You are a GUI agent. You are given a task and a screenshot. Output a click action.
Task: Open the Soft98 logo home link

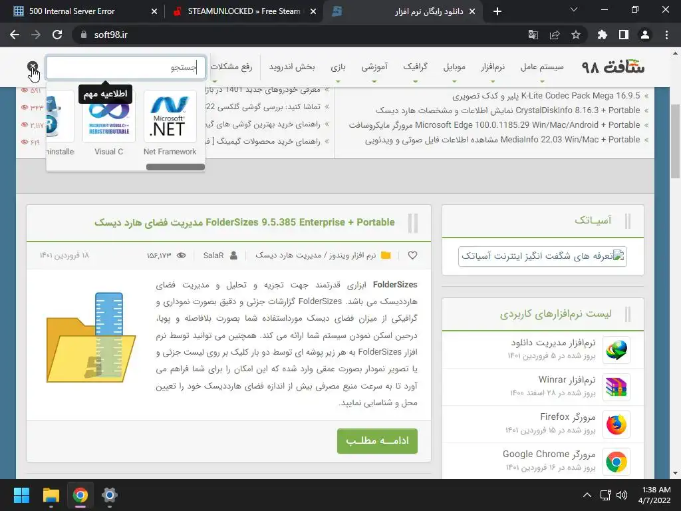(613, 67)
